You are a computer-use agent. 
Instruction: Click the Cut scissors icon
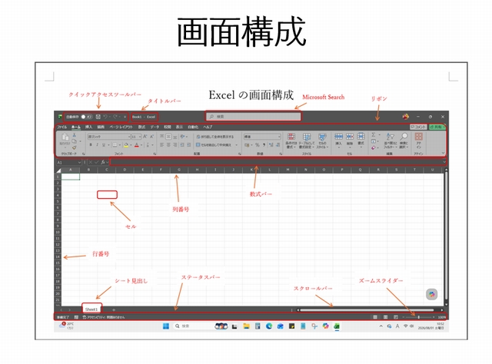75,135
